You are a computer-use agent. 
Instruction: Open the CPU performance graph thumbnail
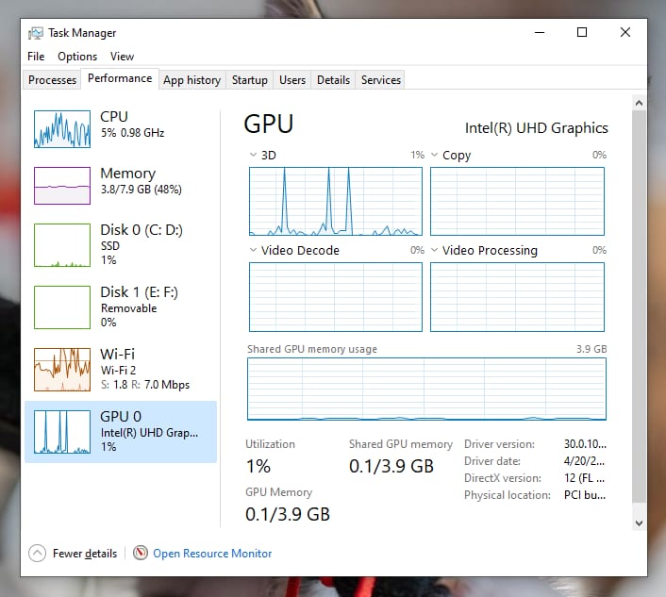[x=62, y=129]
